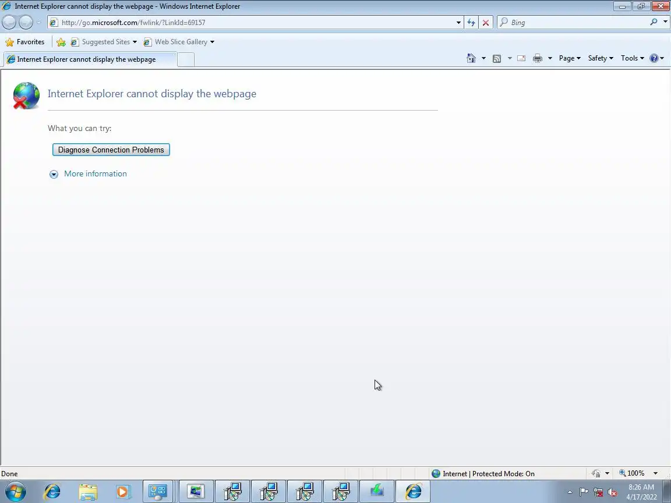Click Show desktop strip beside clock

tap(667, 491)
